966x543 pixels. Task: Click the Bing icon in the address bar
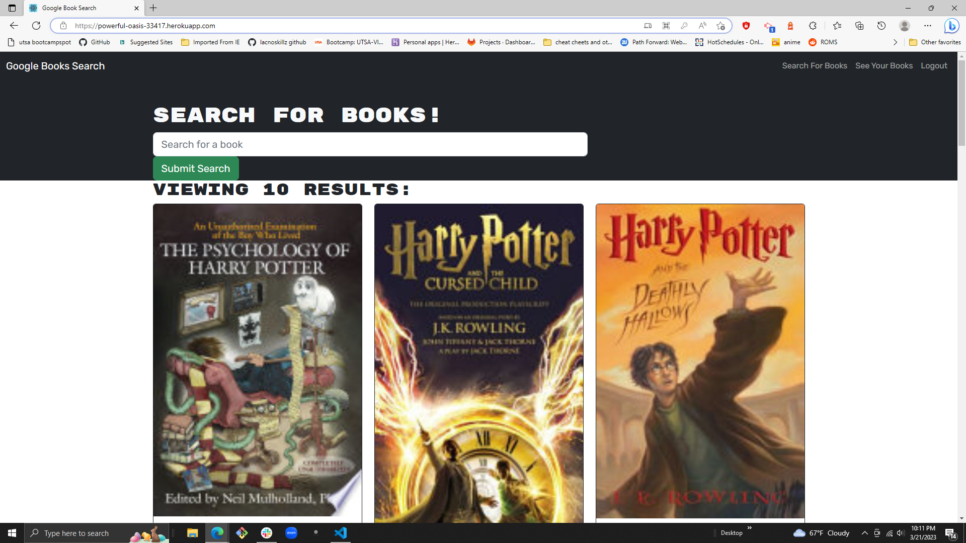tap(952, 26)
